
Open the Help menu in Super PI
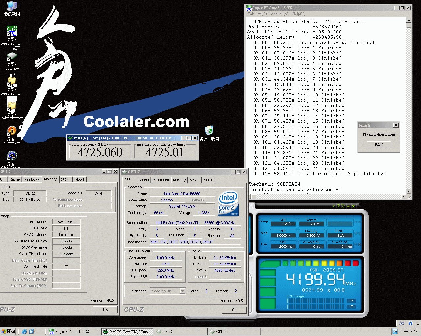[x=299, y=14]
